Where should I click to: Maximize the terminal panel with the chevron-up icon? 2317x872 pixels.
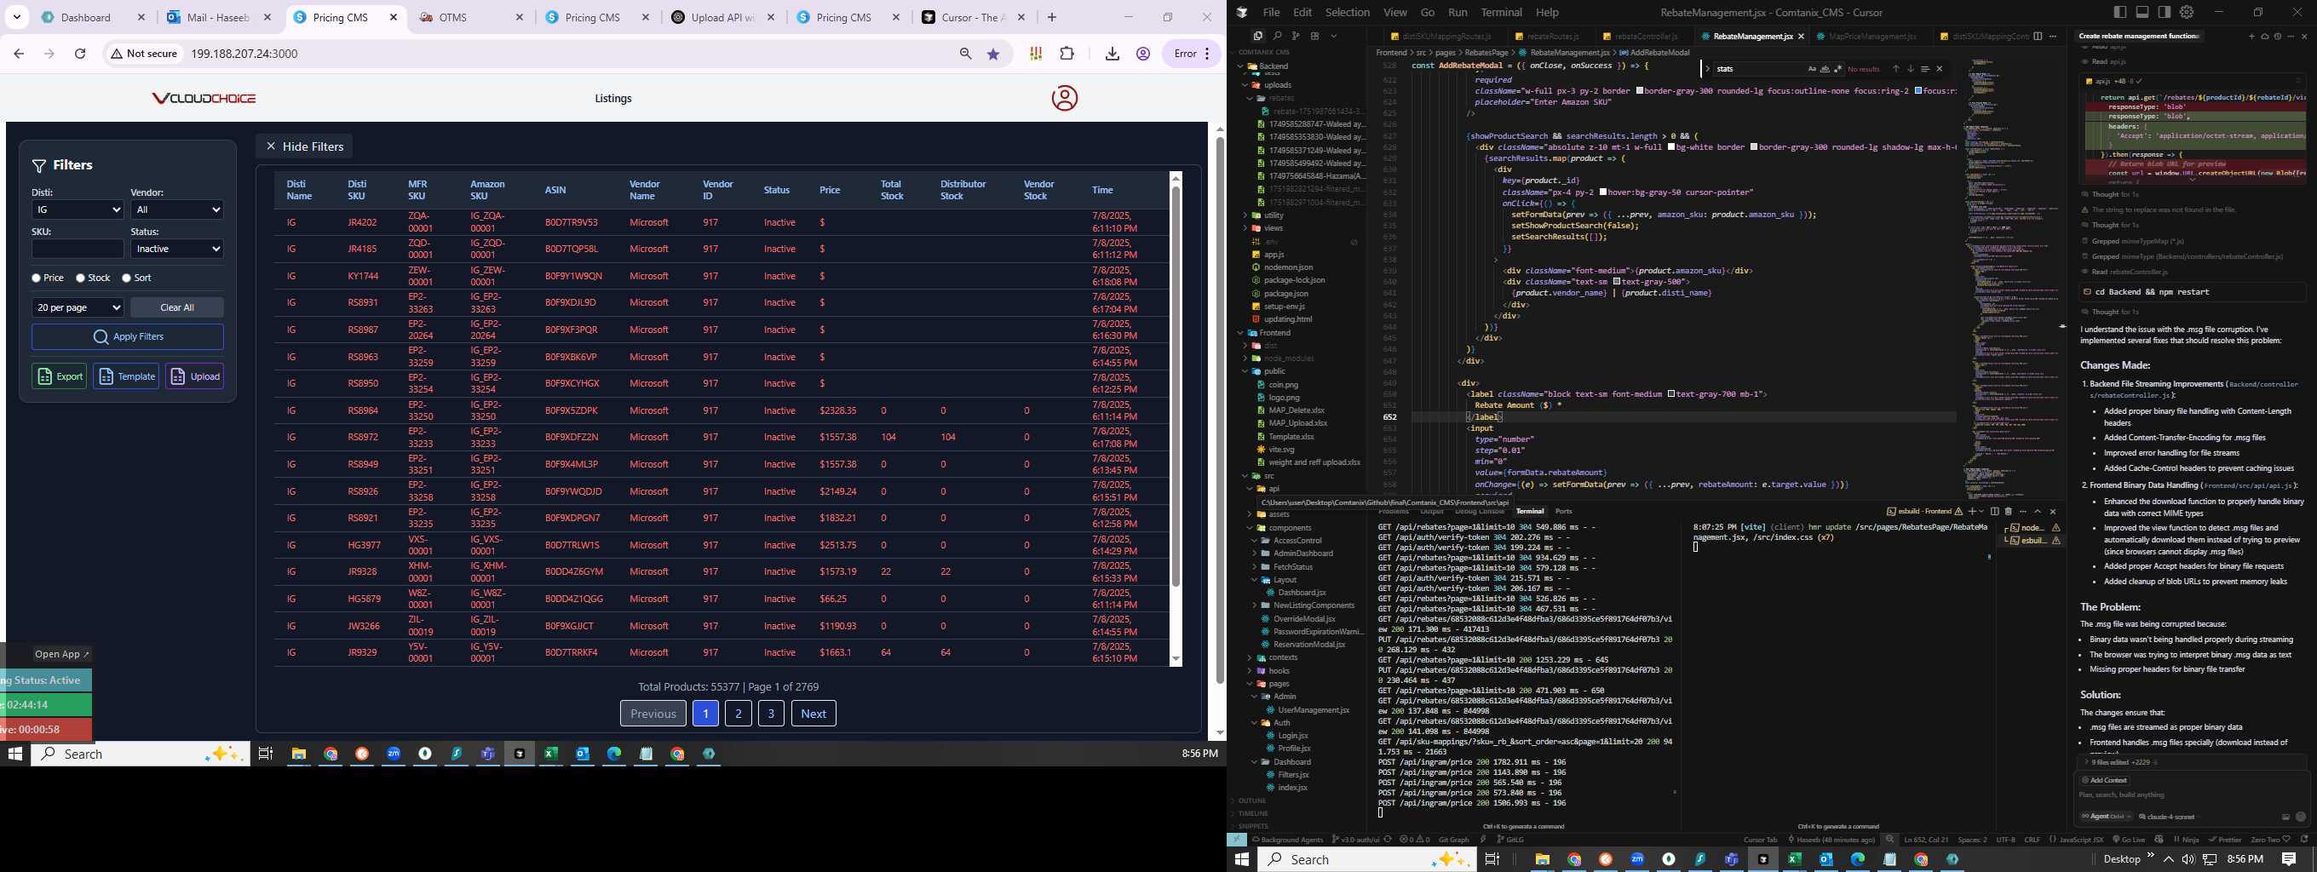click(2038, 511)
